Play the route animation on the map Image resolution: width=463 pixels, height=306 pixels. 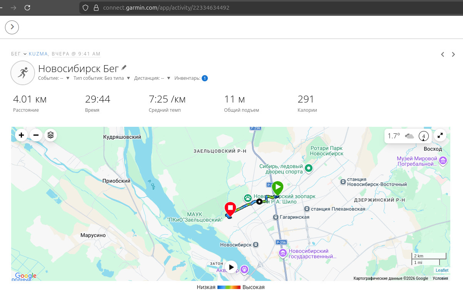[x=231, y=267]
